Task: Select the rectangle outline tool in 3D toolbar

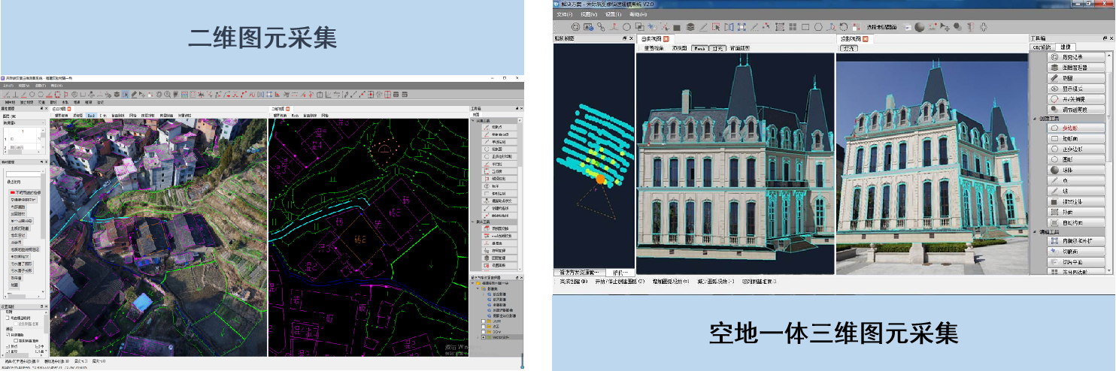Action: click(805, 27)
